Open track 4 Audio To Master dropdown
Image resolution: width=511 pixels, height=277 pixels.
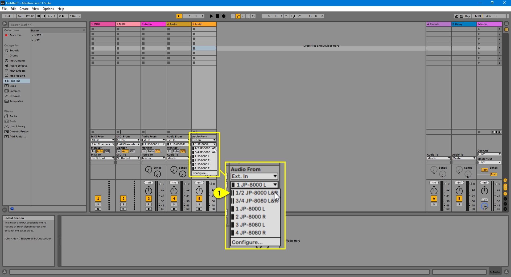[179, 158]
